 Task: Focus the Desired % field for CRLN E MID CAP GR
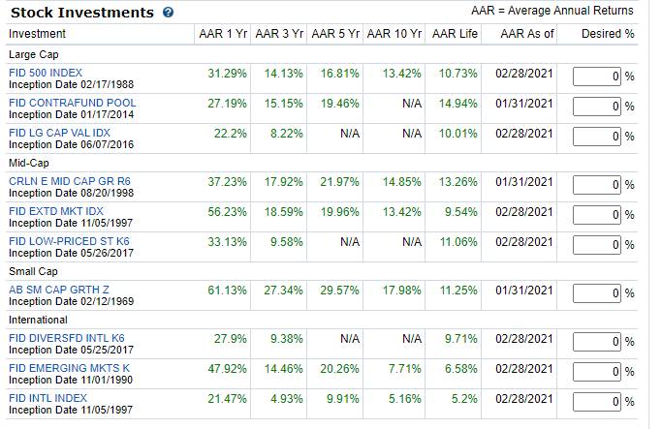point(597,185)
